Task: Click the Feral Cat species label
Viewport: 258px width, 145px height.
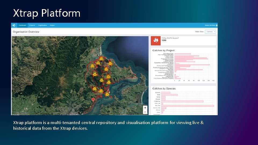Action: coord(157,104)
